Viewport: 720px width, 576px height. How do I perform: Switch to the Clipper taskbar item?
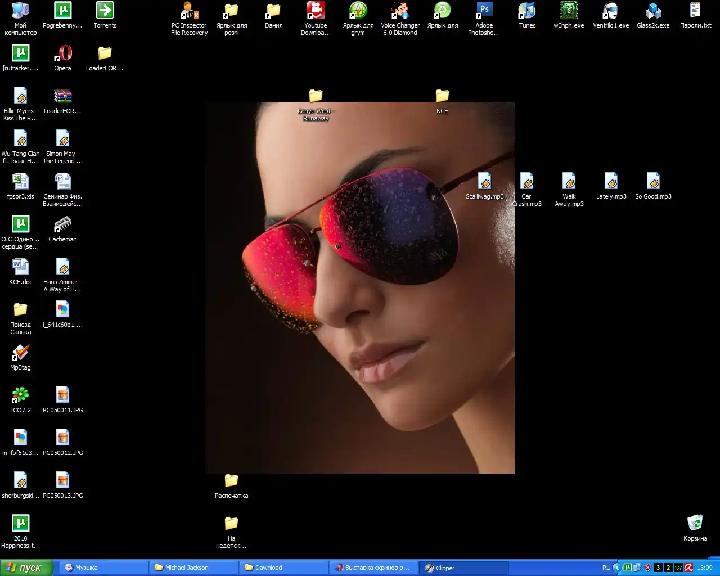tap(464, 568)
